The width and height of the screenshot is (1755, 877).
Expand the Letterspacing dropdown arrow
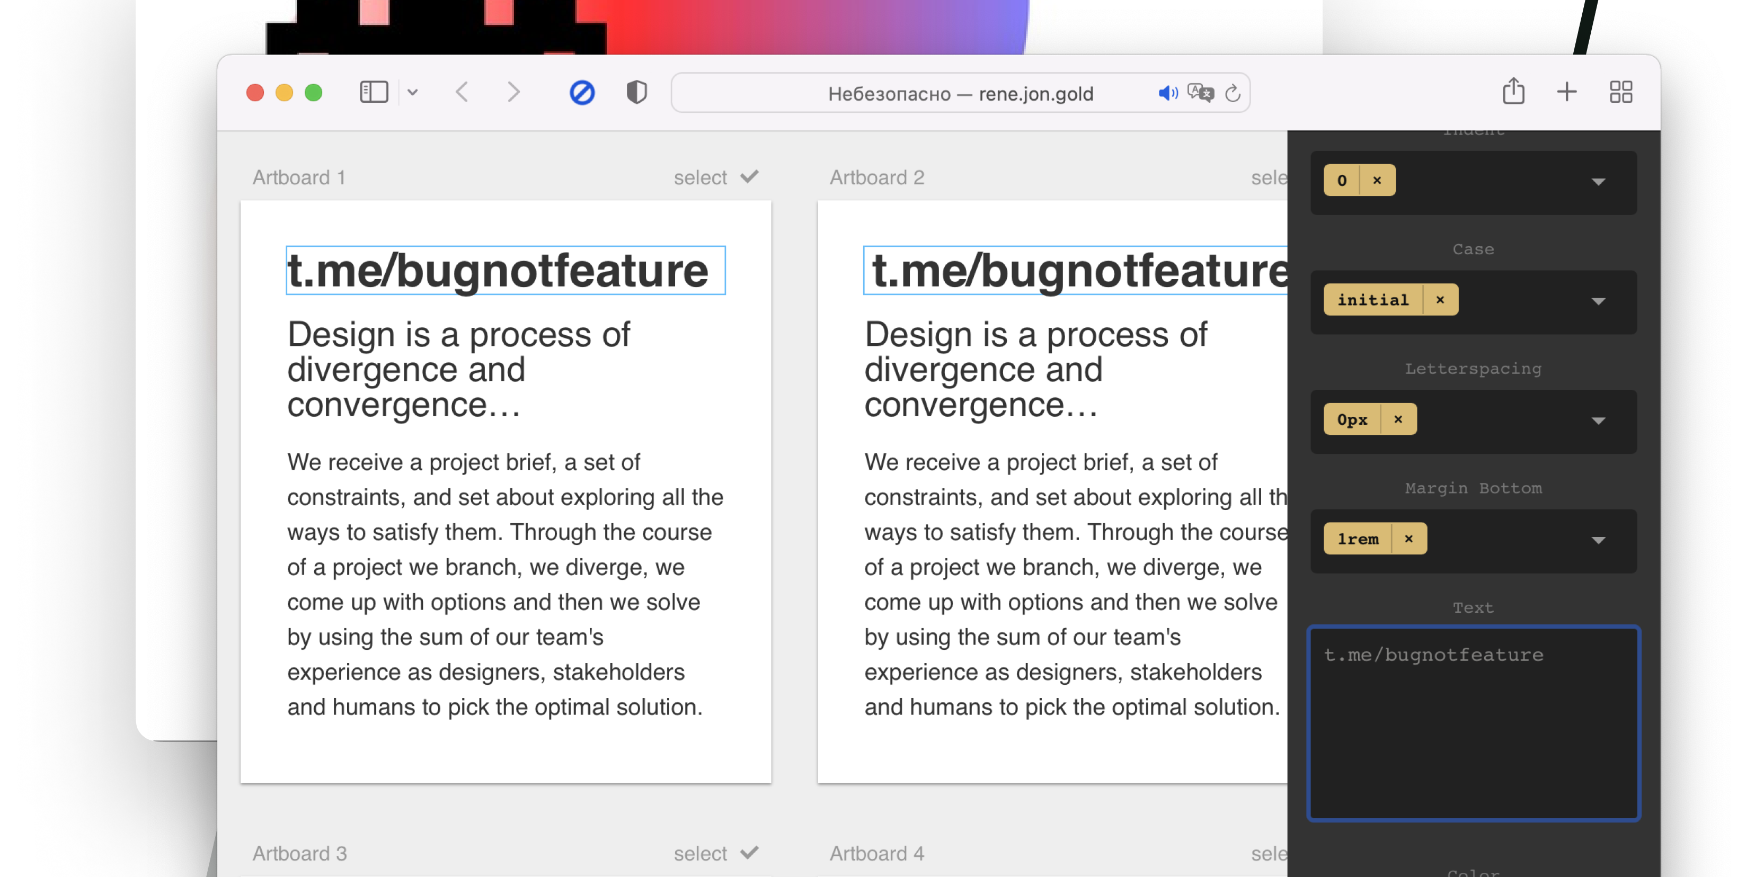1598,421
